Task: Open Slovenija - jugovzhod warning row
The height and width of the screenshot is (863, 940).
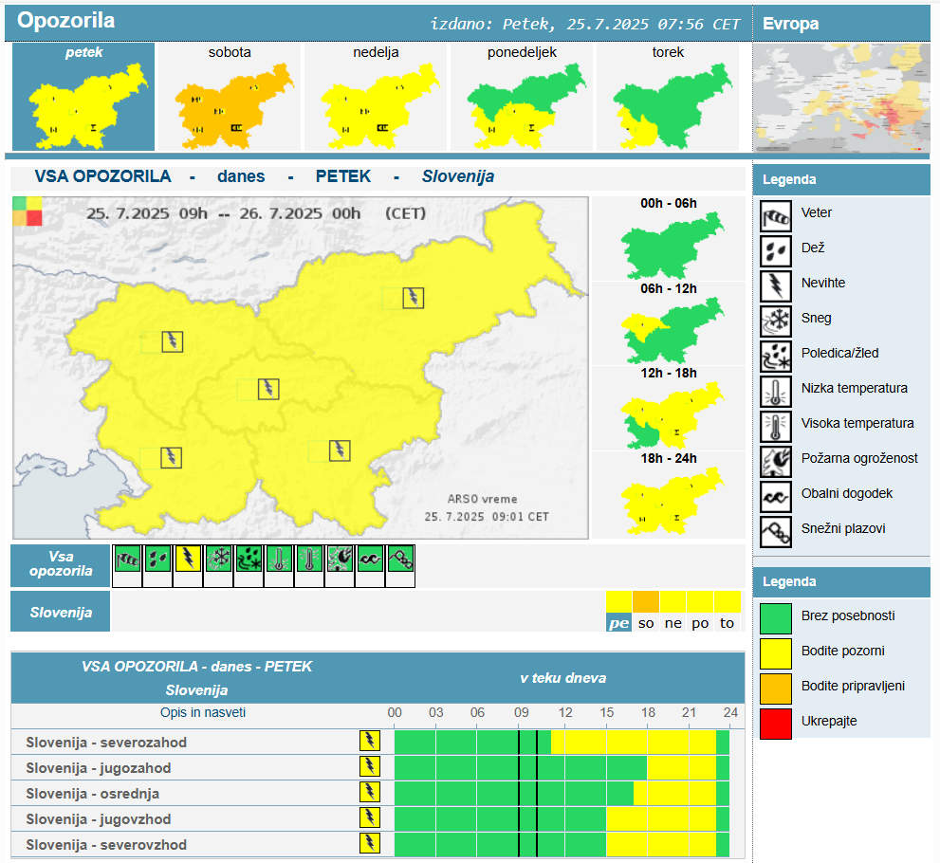Action: (x=378, y=818)
